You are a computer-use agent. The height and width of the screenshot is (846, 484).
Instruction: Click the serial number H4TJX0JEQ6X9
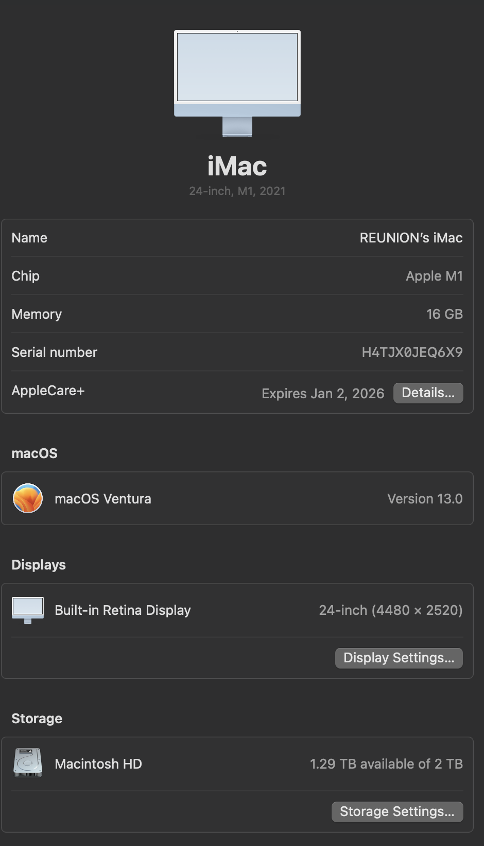(412, 352)
